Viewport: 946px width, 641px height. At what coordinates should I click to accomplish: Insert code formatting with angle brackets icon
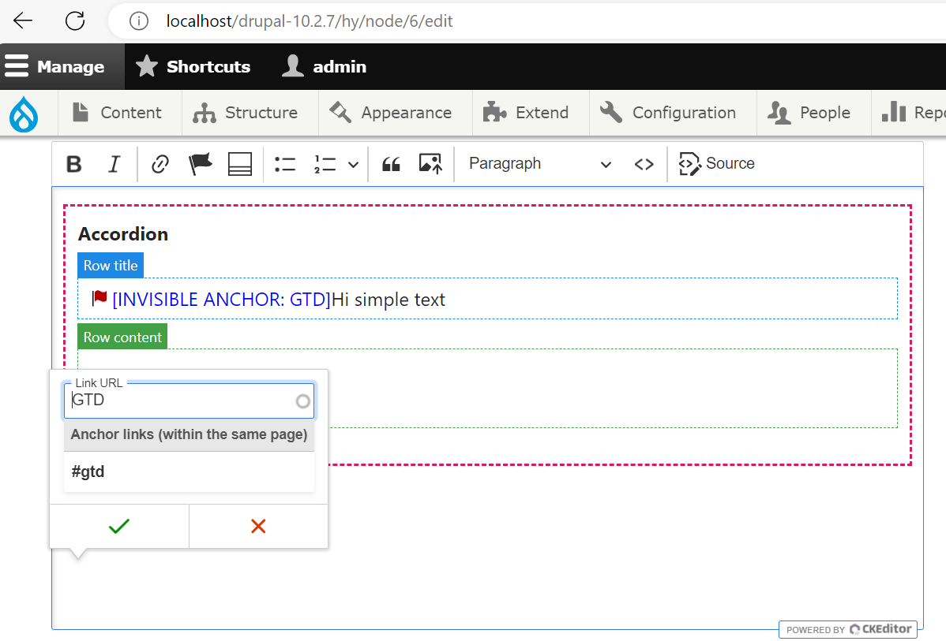coord(644,164)
